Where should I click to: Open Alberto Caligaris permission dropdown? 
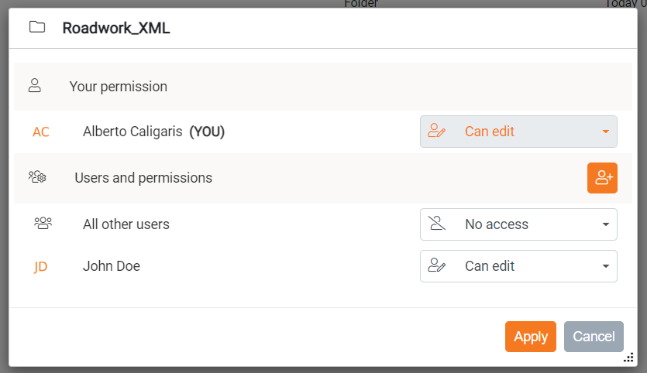point(518,132)
